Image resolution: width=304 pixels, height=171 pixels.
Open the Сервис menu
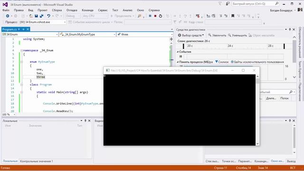(103, 10)
